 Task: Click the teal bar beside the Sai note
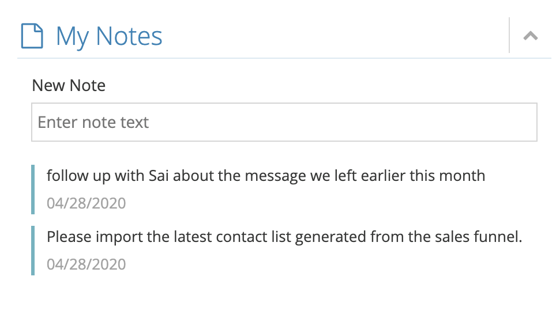click(x=33, y=190)
